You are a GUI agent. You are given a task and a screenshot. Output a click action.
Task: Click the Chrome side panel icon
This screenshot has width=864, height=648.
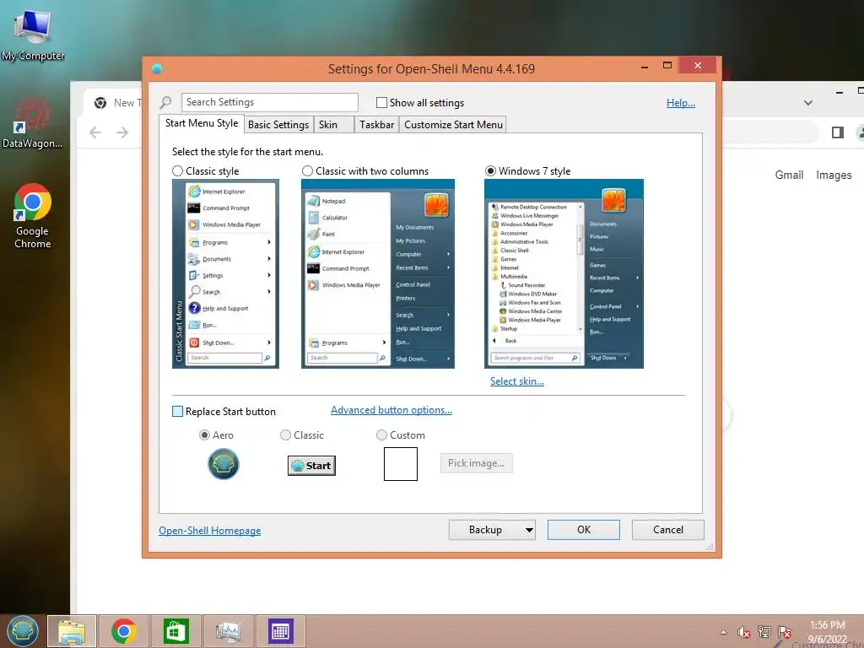click(838, 132)
